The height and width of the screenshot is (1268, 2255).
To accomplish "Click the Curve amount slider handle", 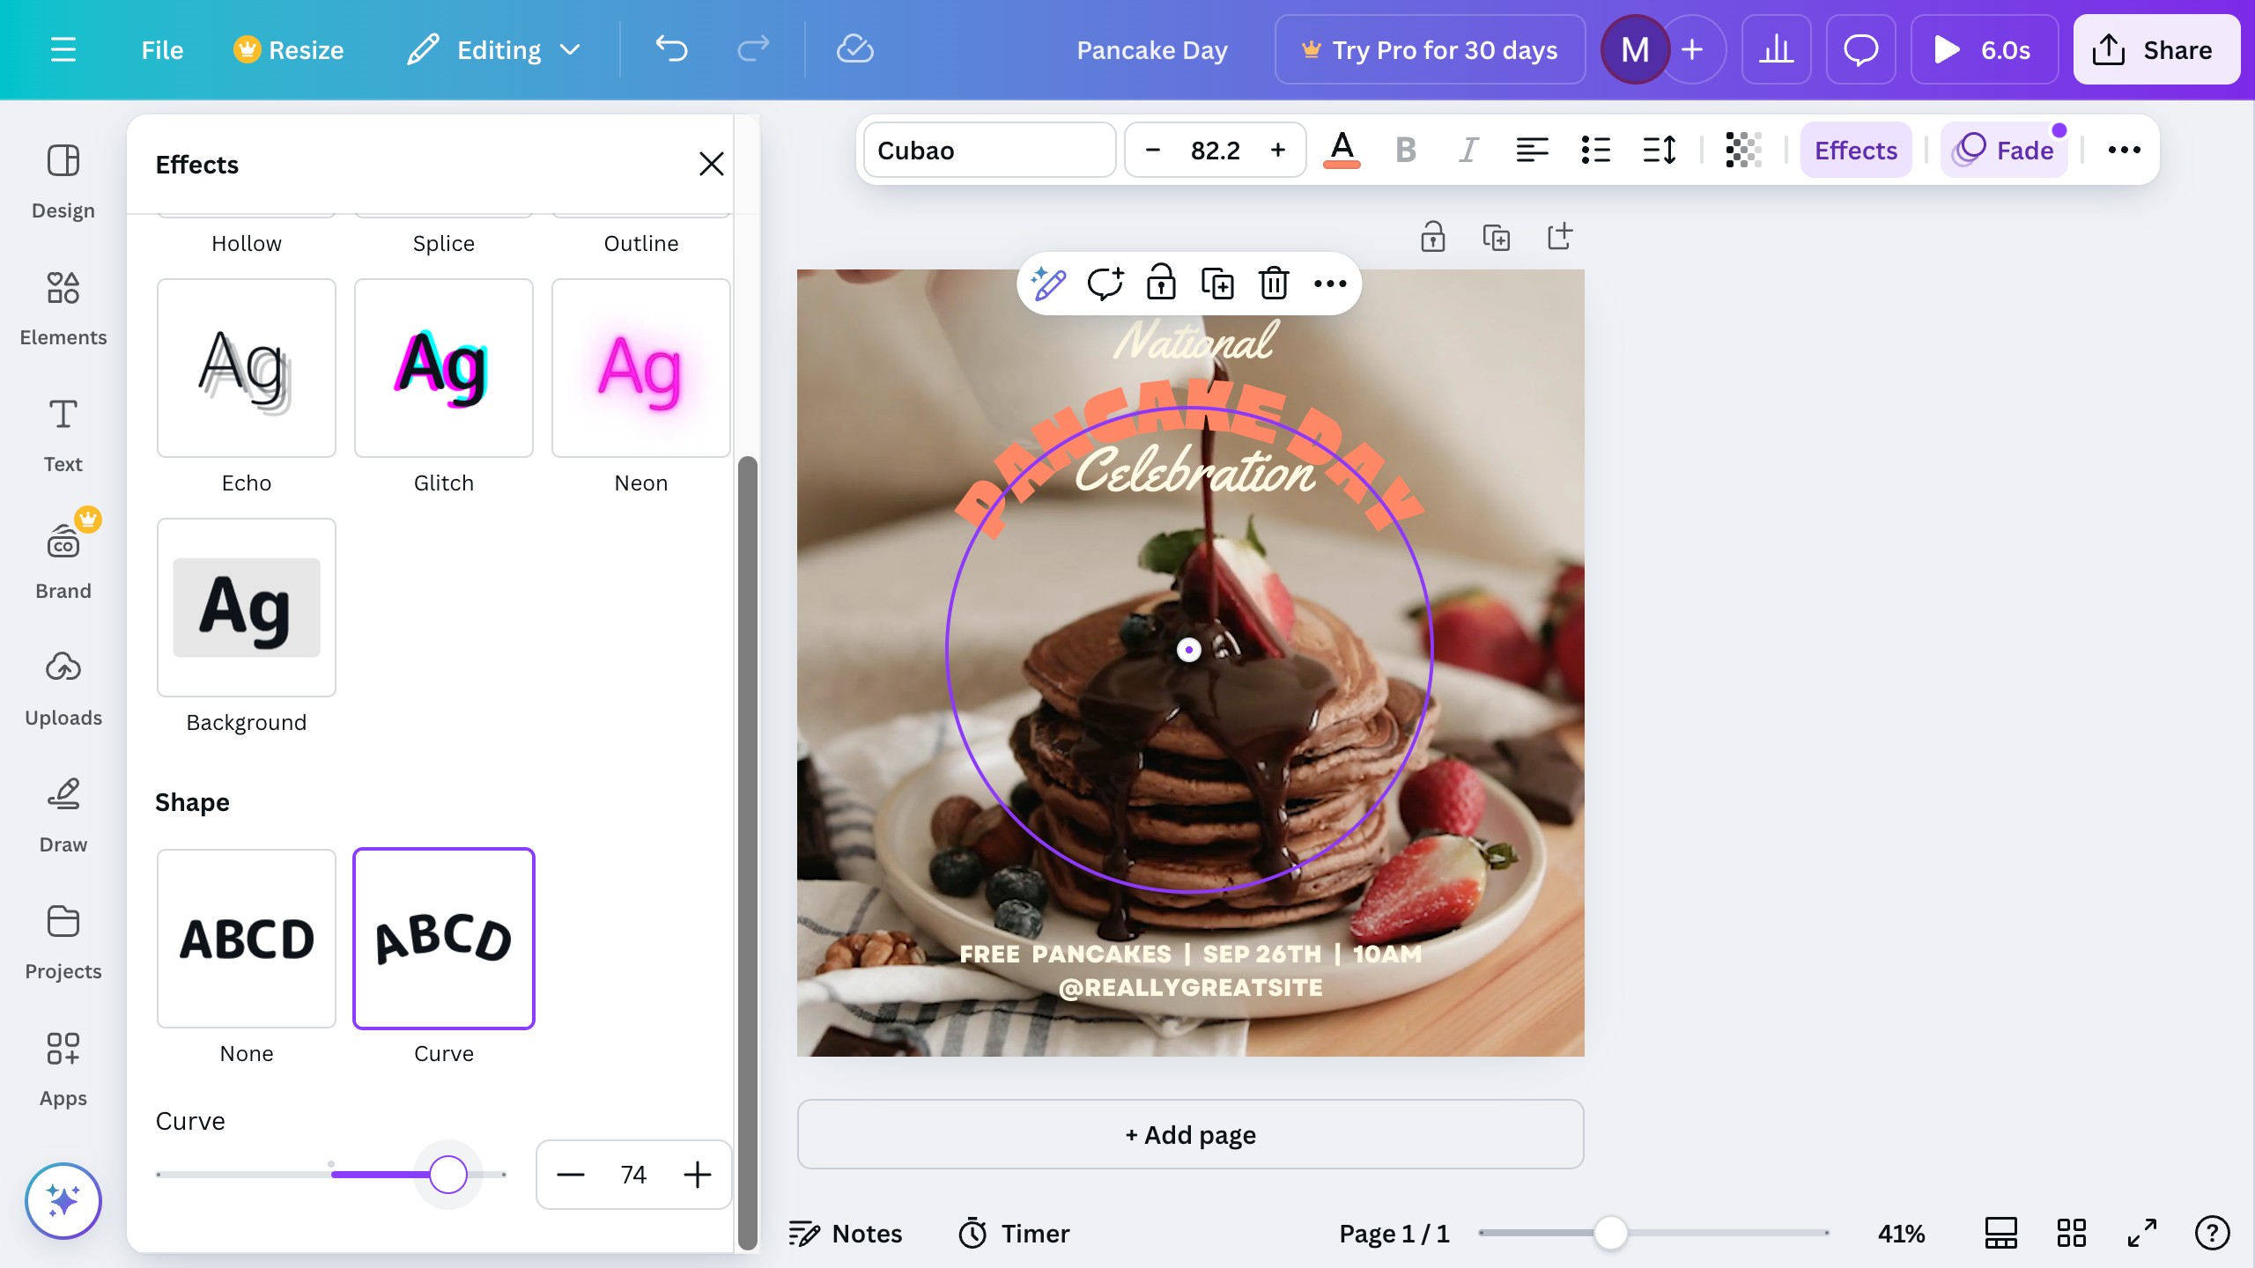I will (x=447, y=1175).
